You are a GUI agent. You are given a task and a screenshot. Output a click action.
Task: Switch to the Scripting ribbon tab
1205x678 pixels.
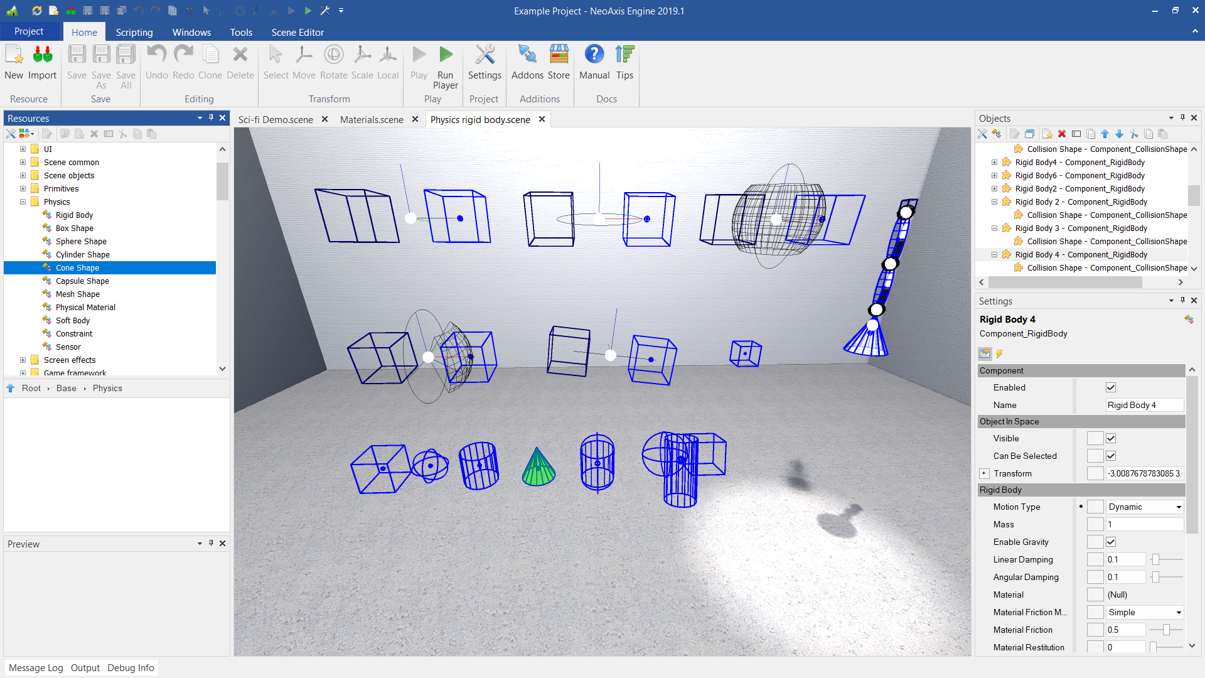134,32
